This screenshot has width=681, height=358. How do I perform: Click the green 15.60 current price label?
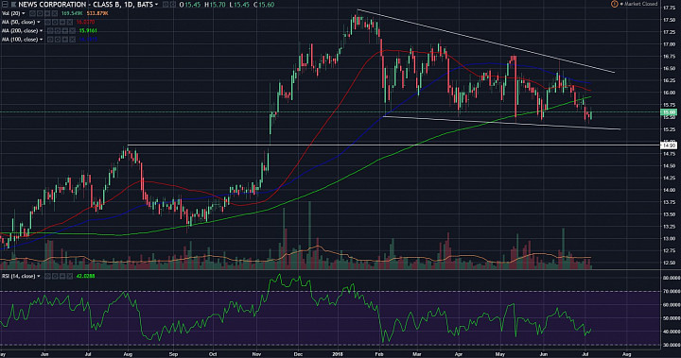click(668, 112)
